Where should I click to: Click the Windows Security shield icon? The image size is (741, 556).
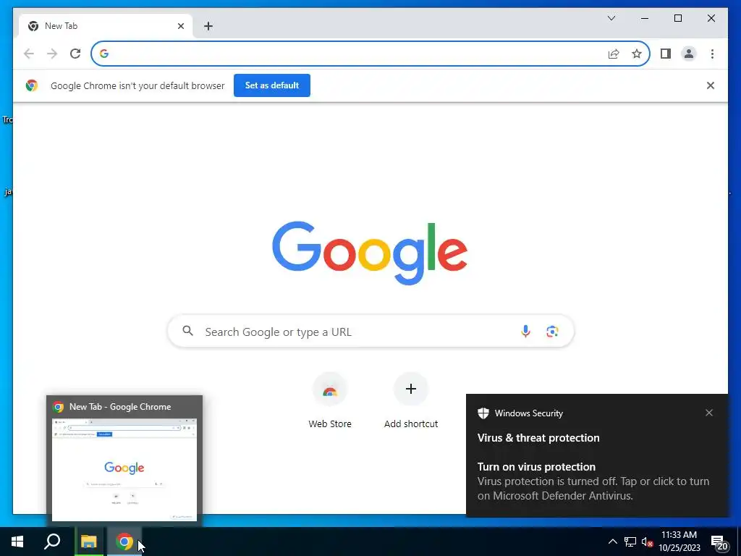(x=483, y=413)
